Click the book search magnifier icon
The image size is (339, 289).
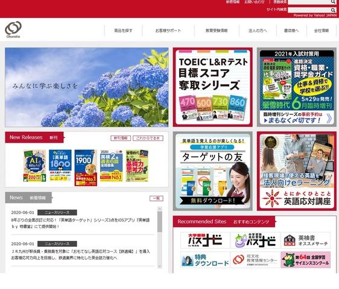click(333, 2)
